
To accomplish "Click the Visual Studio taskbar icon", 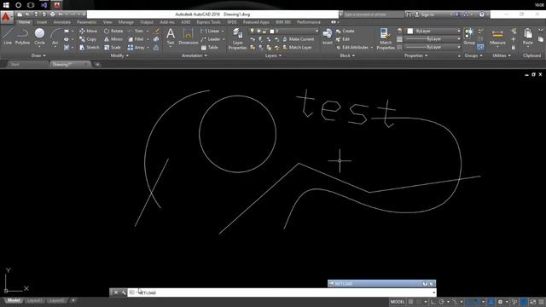I will tap(44, 5).
